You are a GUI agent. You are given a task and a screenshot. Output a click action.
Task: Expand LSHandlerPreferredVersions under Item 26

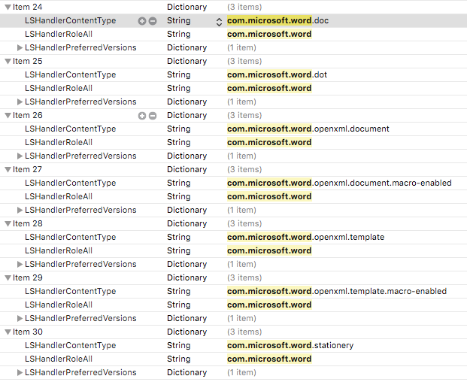tap(20, 156)
